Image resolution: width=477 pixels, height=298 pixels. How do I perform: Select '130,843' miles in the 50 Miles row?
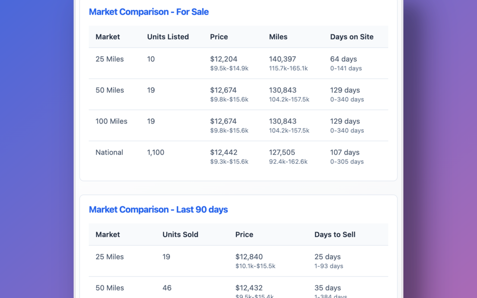[x=283, y=90]
